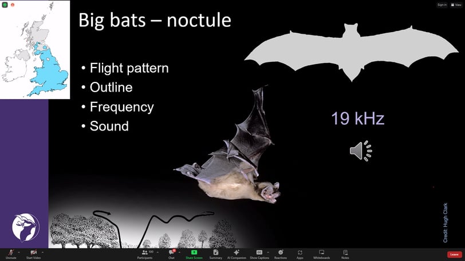This screenshot has width=465, height=261.
Task: Click the grey bat silhouette outline image
Action: point(352,52)
